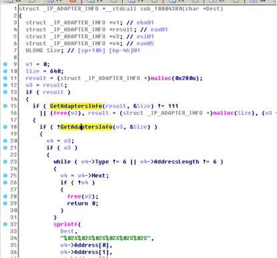Image resolution: width=277 pixels, height=258 pixels.
Task: Click the blue dot at line 29 return
Action: coord(5,203)
